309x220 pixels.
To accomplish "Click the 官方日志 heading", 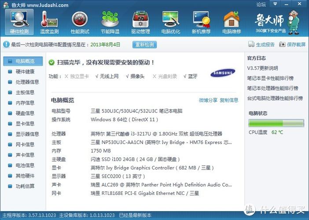I will pyautogui.click(x=256, y=58).
